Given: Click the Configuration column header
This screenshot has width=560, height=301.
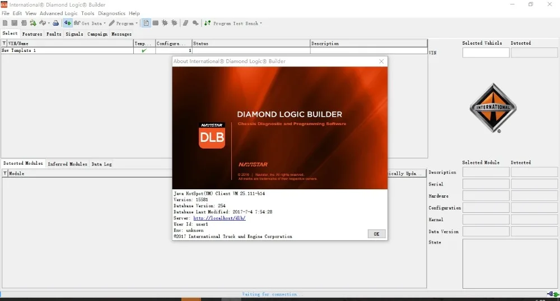Looking at the screenshot, I should point(174,43).
